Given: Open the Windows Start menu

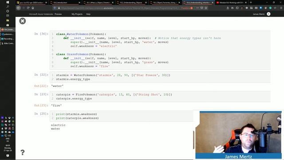Looking at the screenshot, I should pos(8,2).
